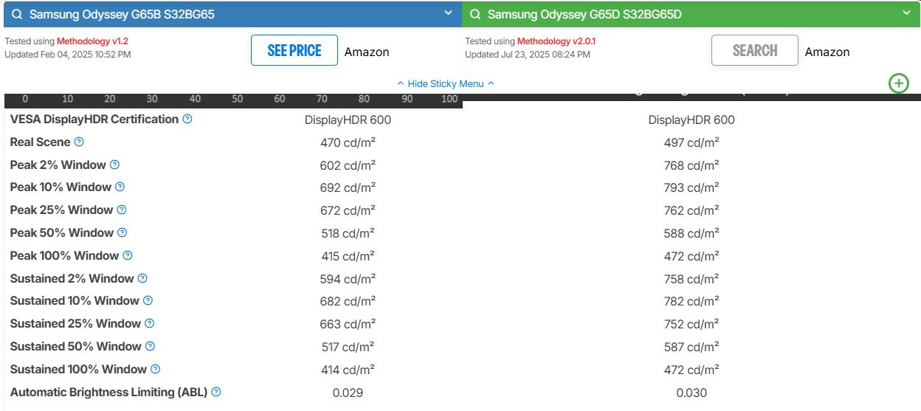Open help icon next to Real Scene
The height and width of the screenshot is (411, 921).
[79, 142]
